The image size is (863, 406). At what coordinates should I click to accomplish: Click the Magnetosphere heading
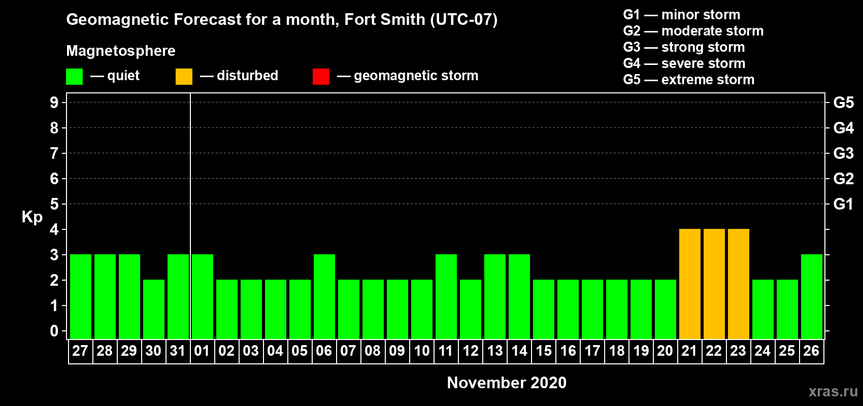click(121, 51)
